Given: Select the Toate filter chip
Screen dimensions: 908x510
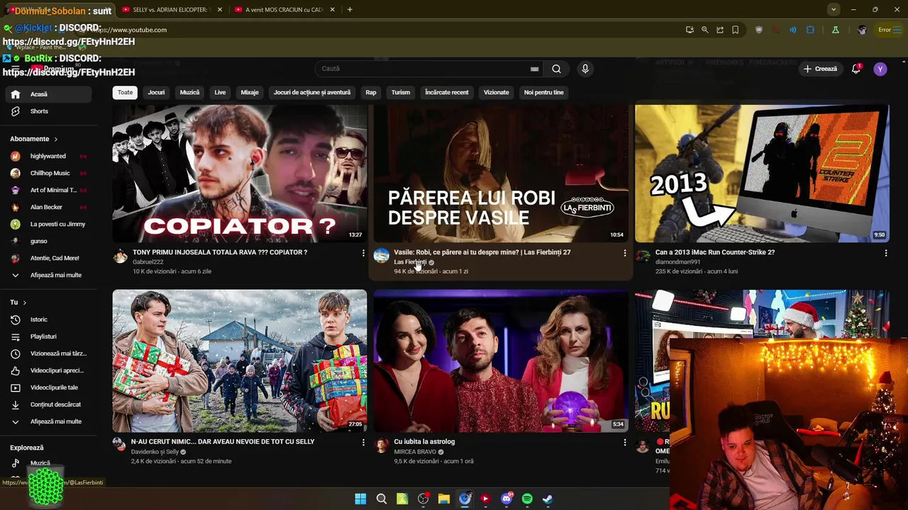Looking at the screenshot, I should pos(125,92).
